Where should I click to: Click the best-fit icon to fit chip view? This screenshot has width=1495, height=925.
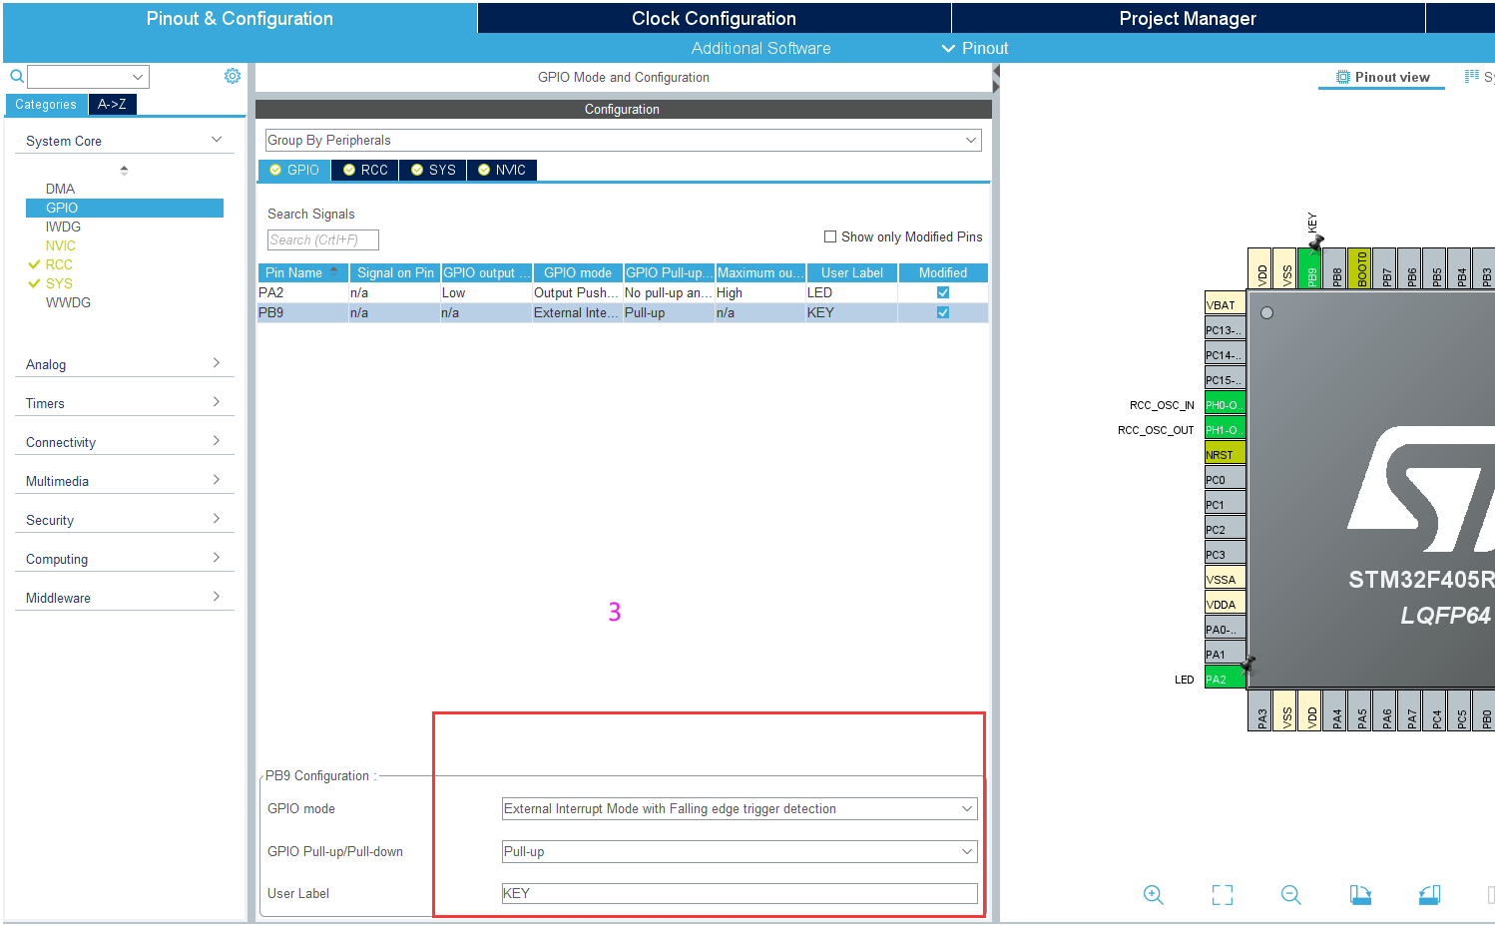point(1222,895)
